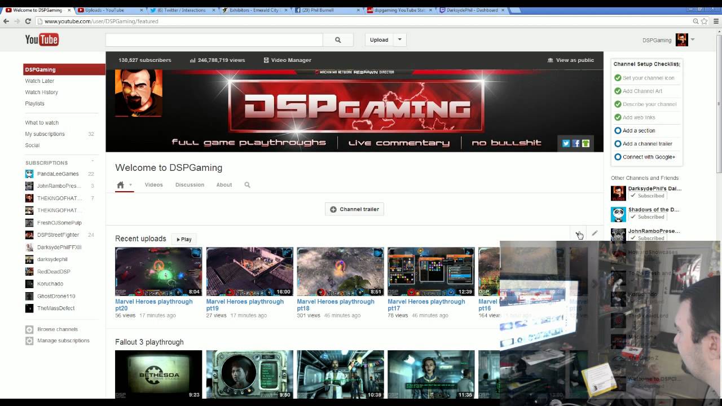Click checked Add Channel Art item
Viewport: 722px width, 406px height.
pos(638,91)
